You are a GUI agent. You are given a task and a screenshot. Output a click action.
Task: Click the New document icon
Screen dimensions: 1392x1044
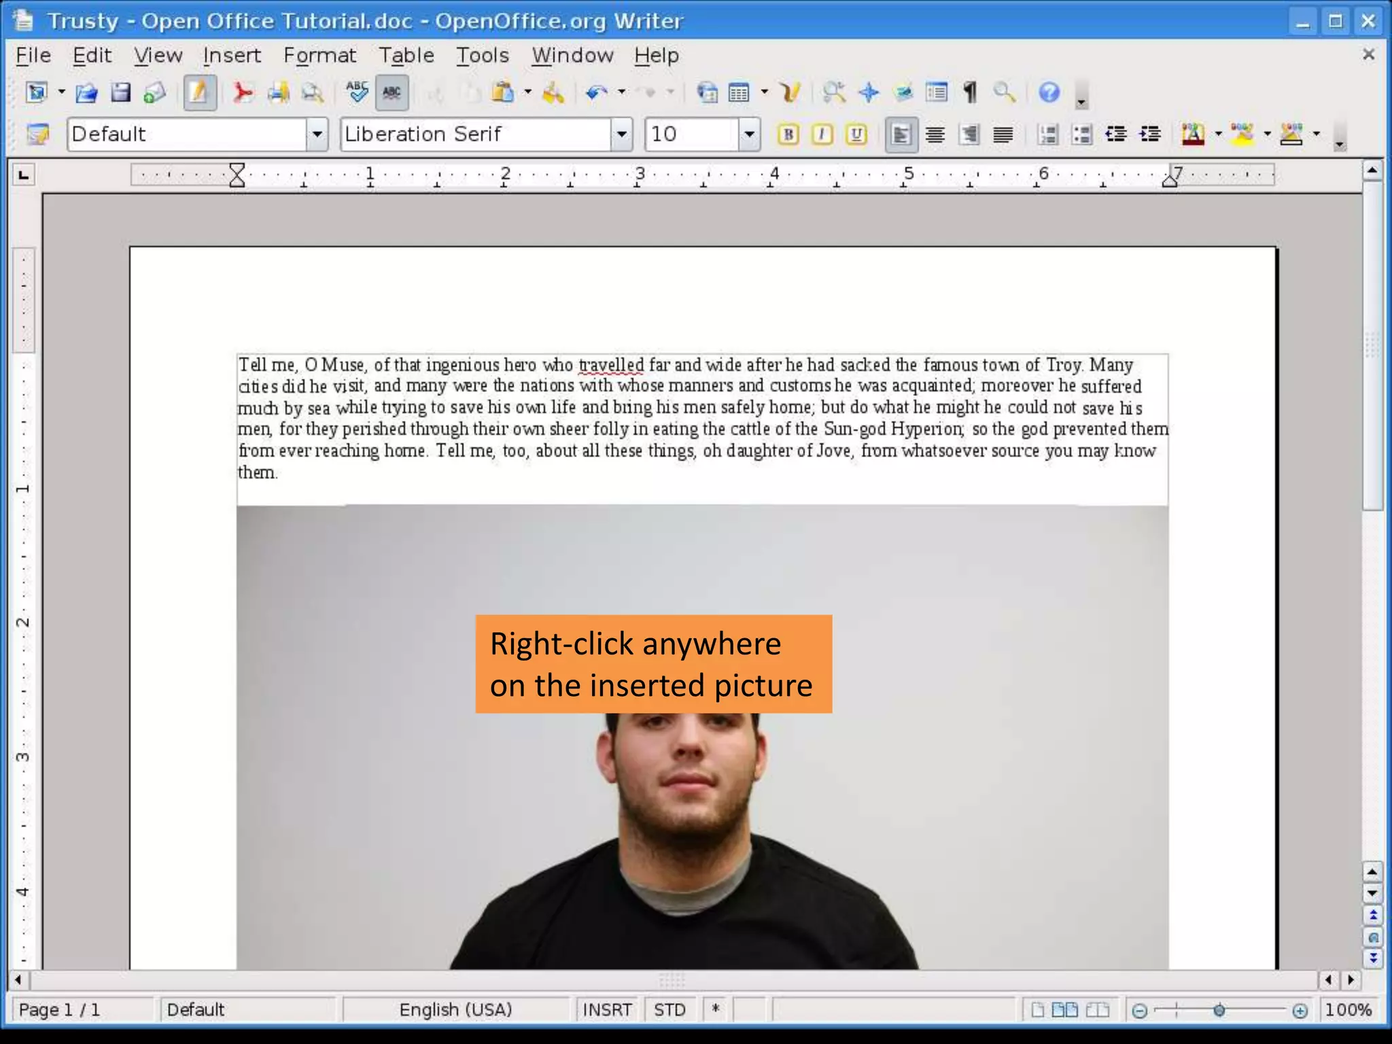[36, 92]
